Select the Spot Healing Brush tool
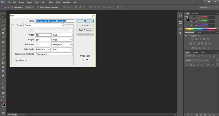Screen dimensions: 219x116 point(3,42)
